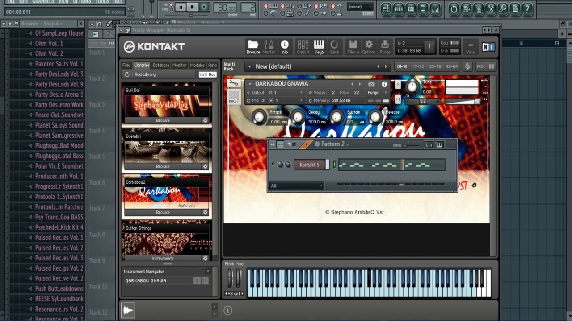Switch to the Auto tab
This screenshot has width=572, height=321.
[212, 65]
